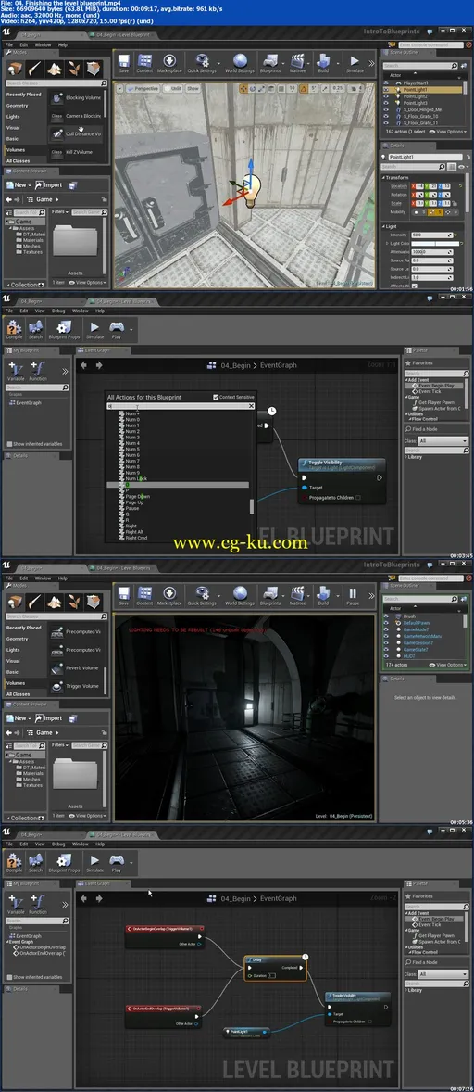Click the Compile icon in the 00:03:45 frame
Image resolution: width=474 pixels, height=1092 pixels.
14,328
